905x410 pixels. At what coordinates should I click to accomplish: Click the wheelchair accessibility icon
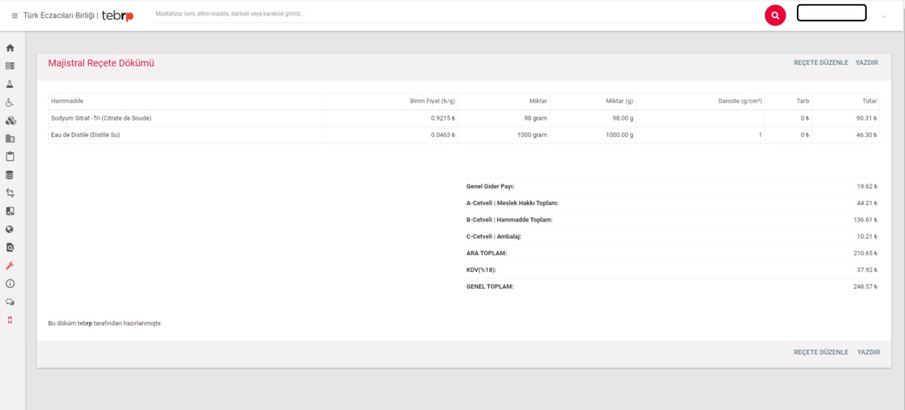coord(10,103)
